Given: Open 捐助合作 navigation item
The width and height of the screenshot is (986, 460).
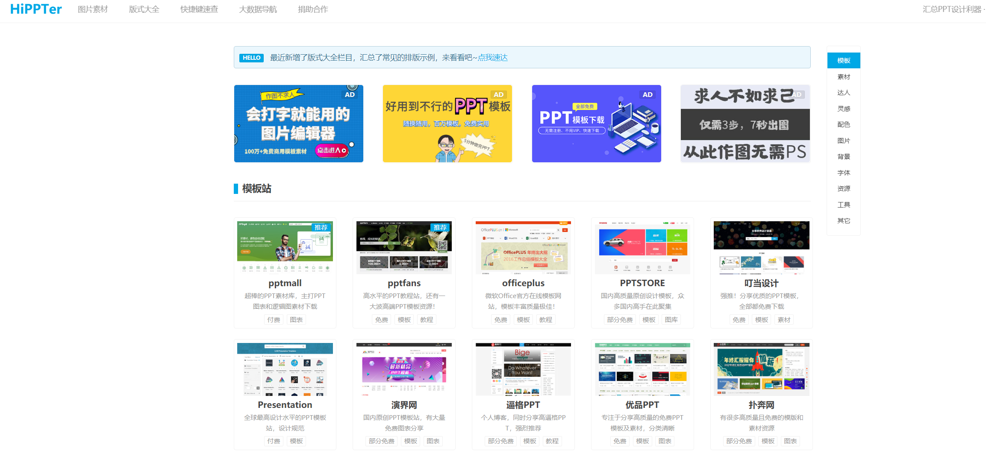Looking at the screenshot, I should (x=313, y=9).
